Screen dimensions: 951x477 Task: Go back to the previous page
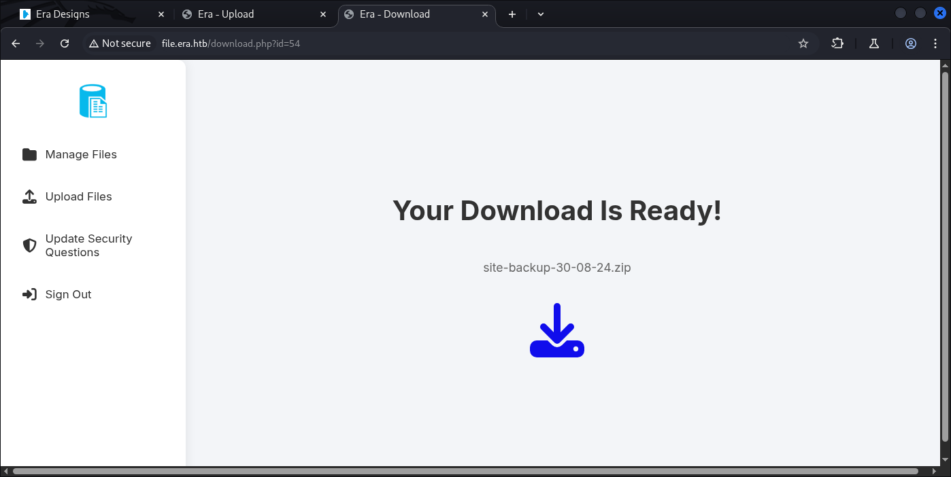(16, 43)
